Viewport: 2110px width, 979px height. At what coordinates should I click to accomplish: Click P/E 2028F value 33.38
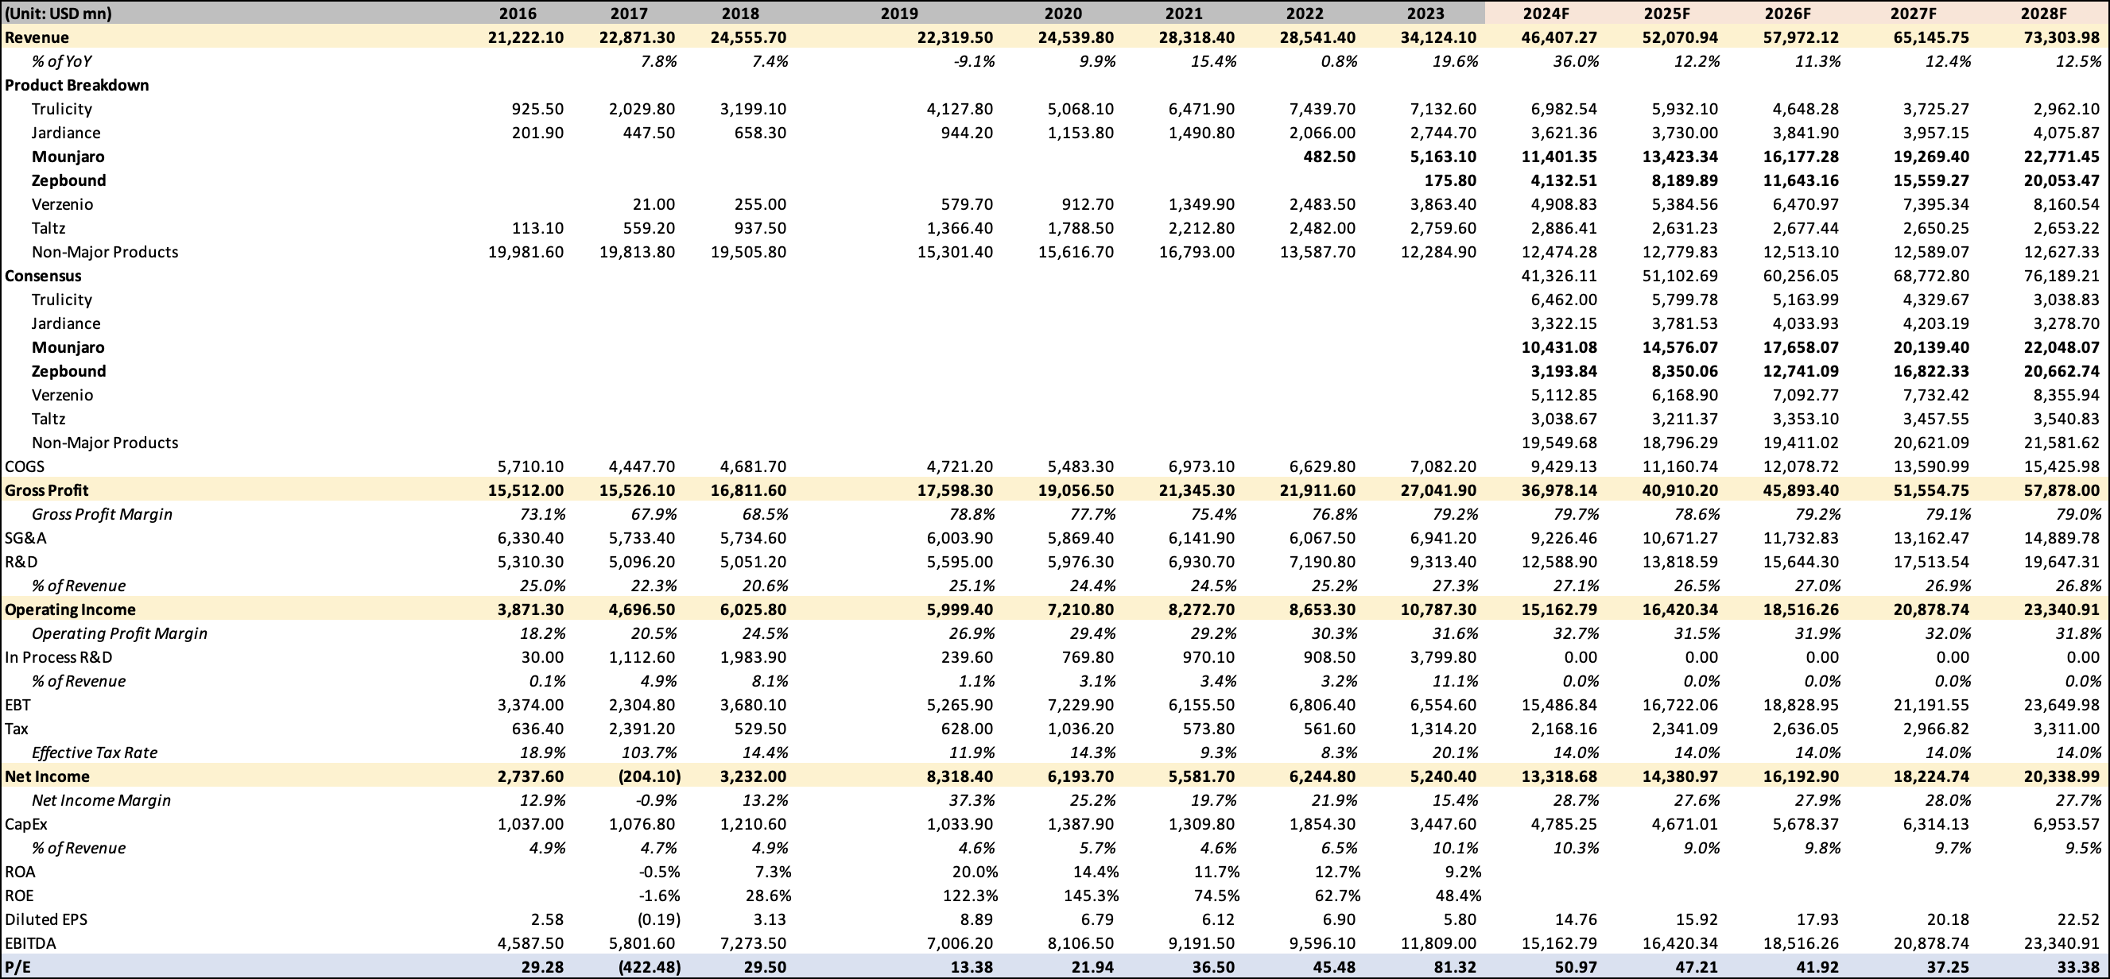tap(2081, 966)
